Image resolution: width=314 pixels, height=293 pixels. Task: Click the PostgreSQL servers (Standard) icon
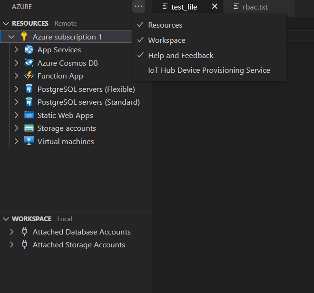[x=29, y=102]
